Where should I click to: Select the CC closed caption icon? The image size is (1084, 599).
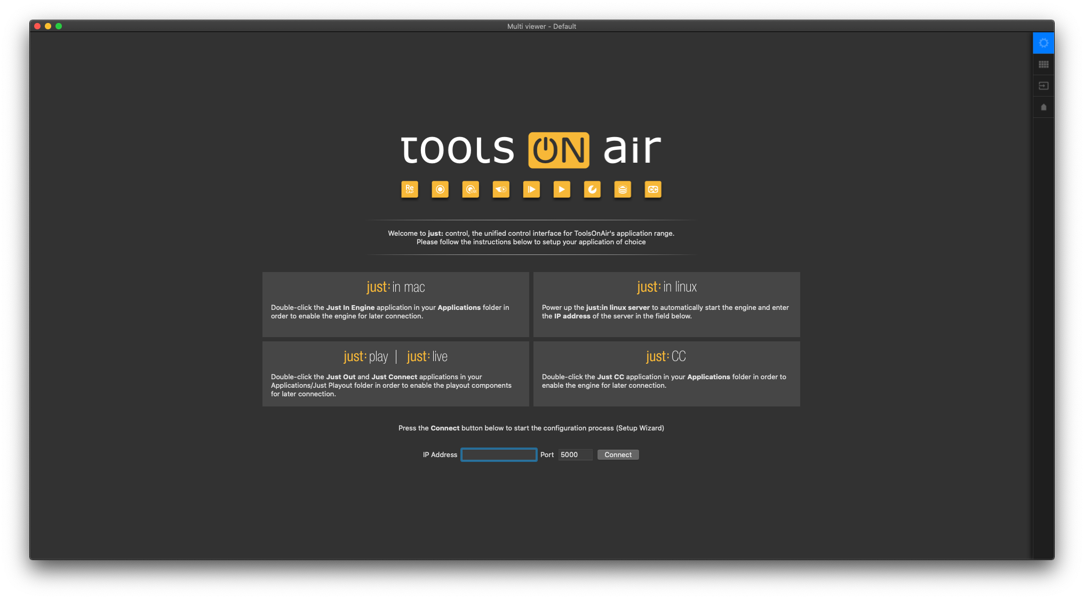click(x=653, y=189)
